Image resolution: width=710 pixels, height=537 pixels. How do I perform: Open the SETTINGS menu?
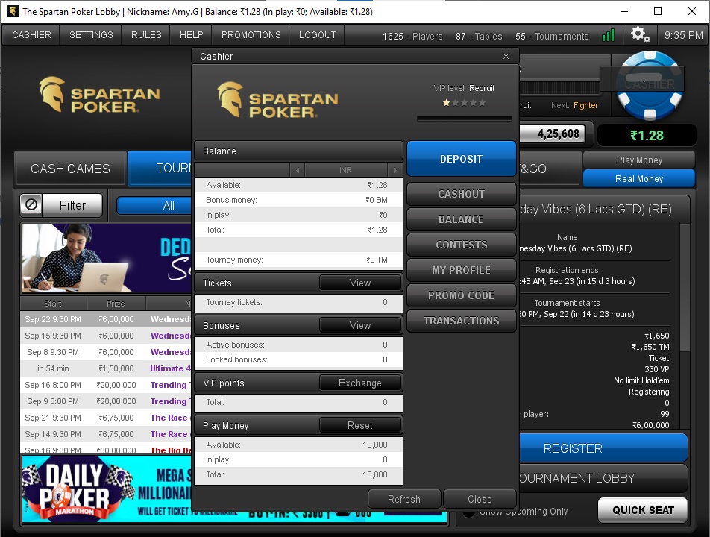[91, 35]
